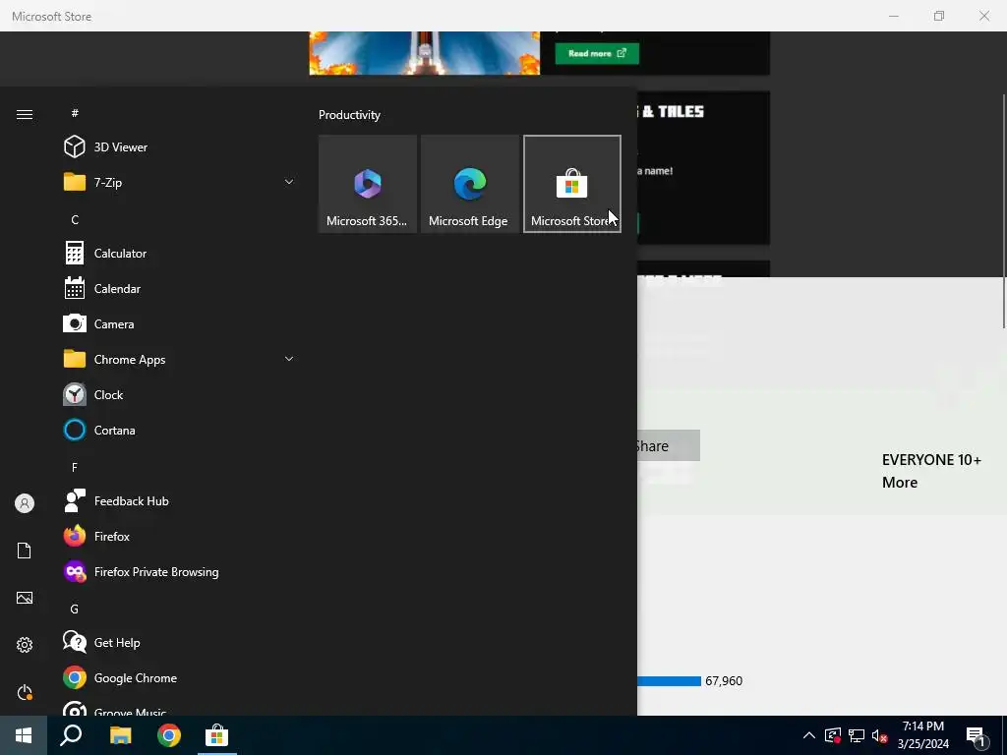Open Google Chrome from taskbar
The width and height of the screenshot is (1007, 755).
click(169, 735)
